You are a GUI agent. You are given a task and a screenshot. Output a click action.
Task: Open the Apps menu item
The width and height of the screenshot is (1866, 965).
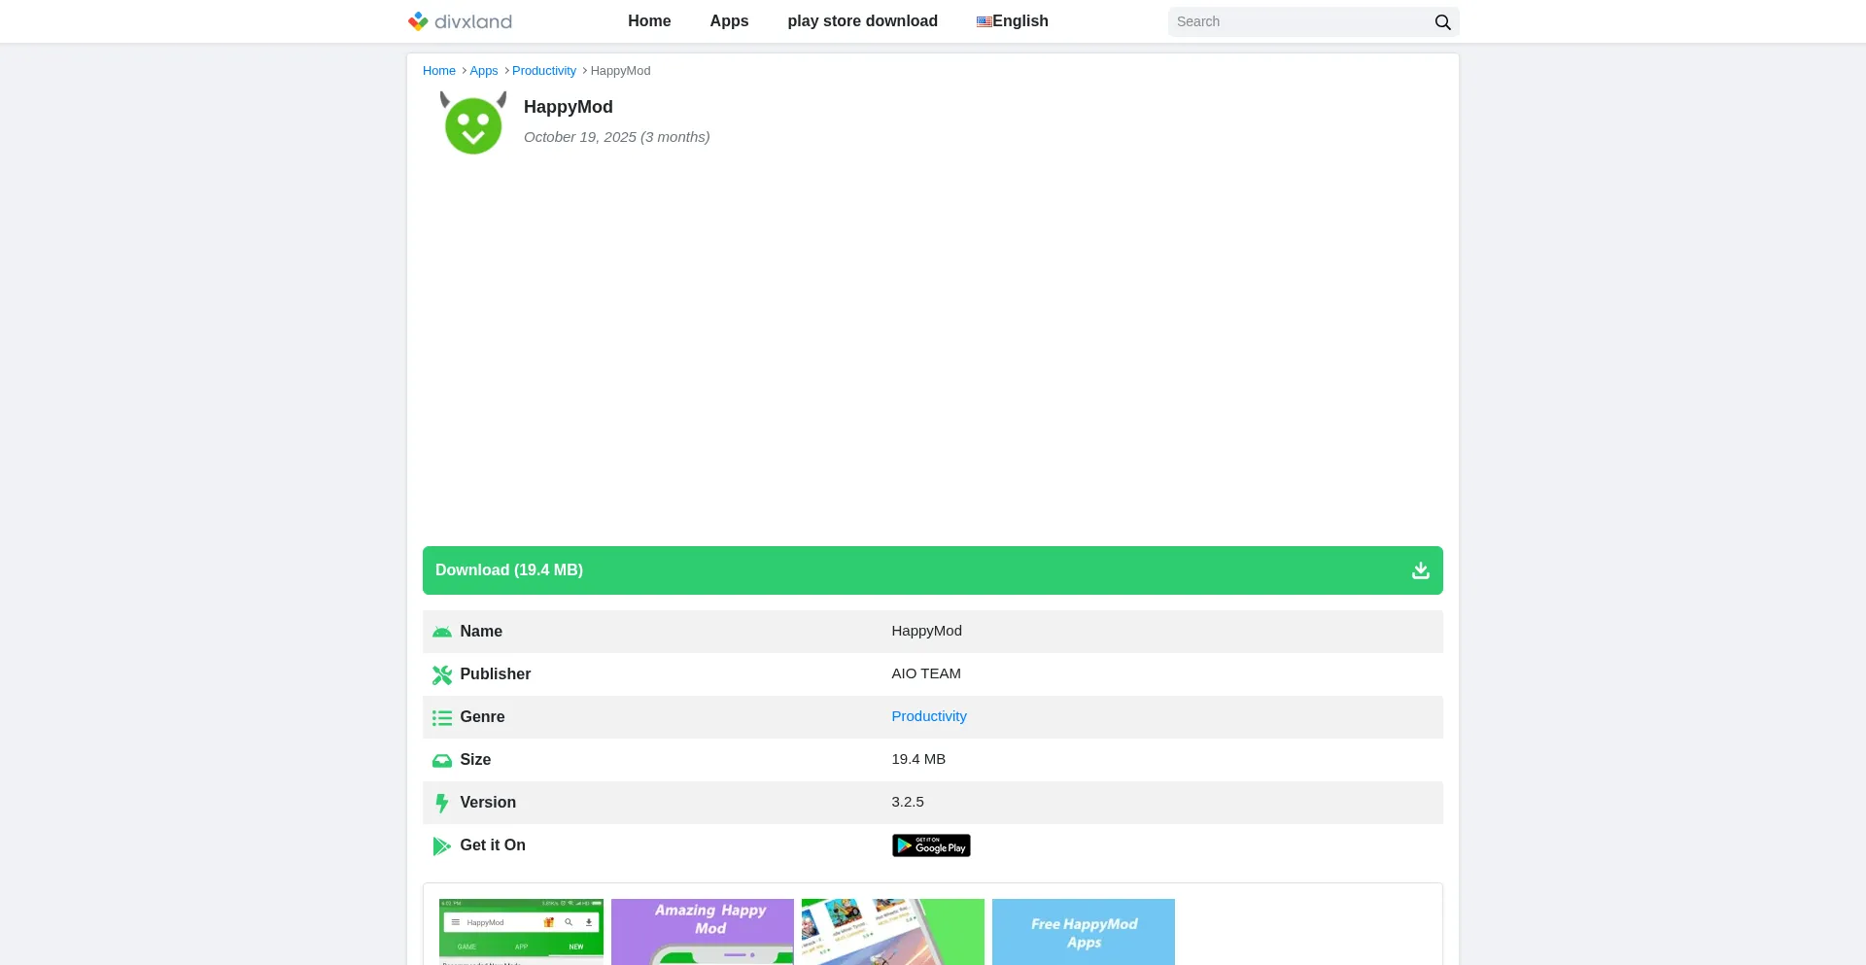pyautogui.click(x=729, y=21)
